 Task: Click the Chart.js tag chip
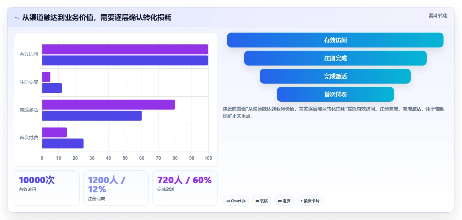[x=236, y=201]
